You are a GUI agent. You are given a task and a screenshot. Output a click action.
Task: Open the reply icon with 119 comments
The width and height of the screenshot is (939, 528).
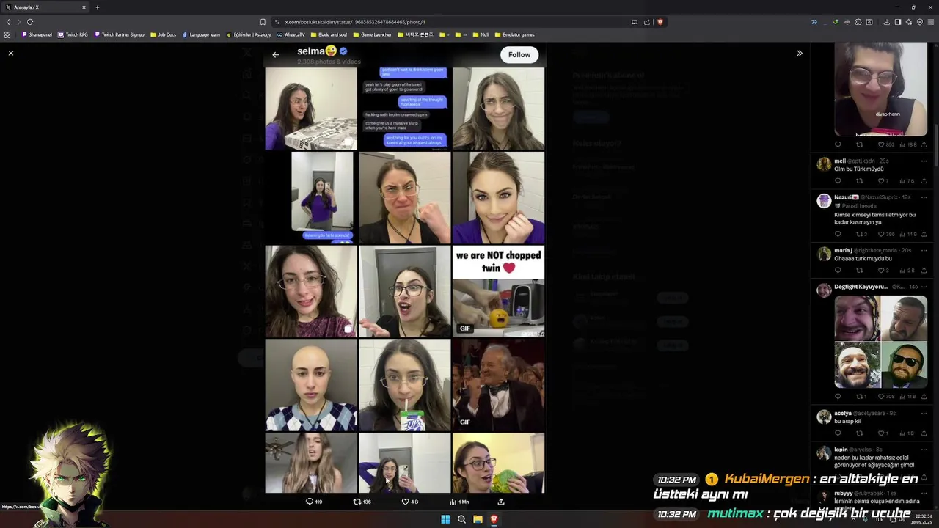pyautogui.click(x=313, y=502)
